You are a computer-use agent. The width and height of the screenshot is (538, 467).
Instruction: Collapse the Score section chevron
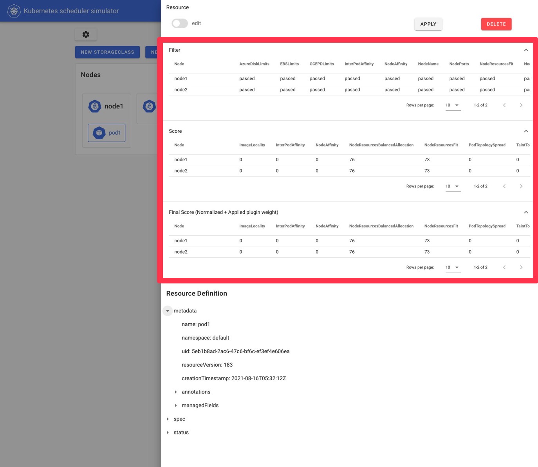click(526, 131)
